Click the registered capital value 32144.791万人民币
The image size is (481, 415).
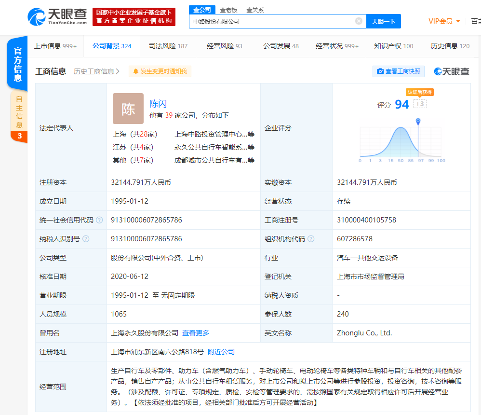click(x=141, y=182)
